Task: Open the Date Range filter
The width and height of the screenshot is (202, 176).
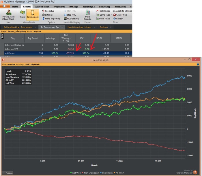Action: 104,11
